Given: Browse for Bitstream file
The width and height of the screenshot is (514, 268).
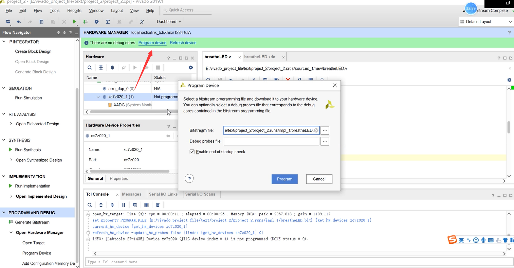Looking at the screenshot, I should click(325, 130).
